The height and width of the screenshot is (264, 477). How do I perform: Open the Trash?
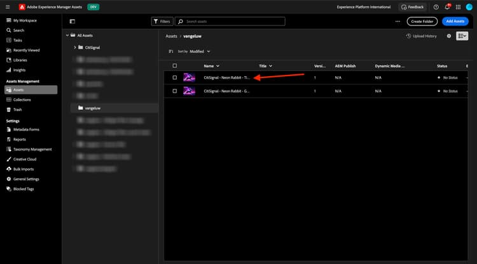click(x=17, y=110)
